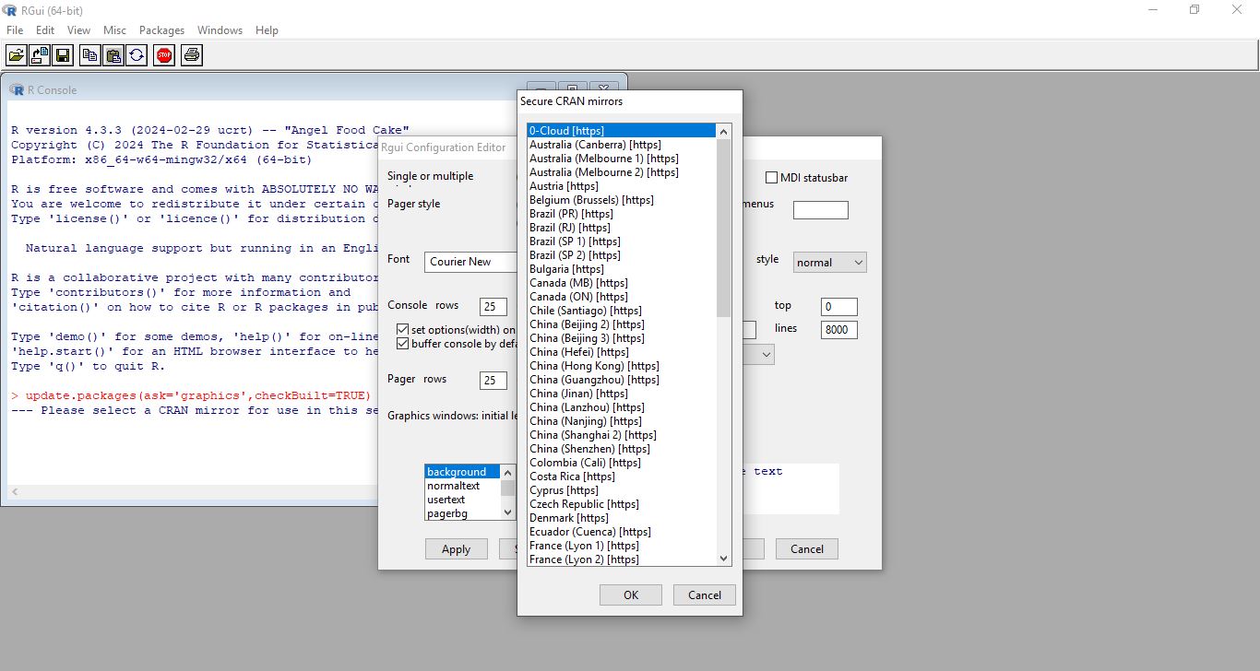The width and height of the screenshot is (1260, 671).
Task: Select the Bulgaria [https] mirror
Action: coord(622,269)
